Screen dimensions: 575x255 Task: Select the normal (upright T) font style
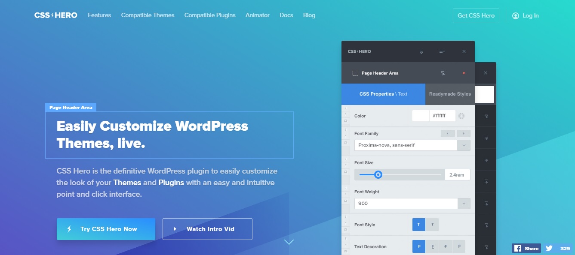419,225
